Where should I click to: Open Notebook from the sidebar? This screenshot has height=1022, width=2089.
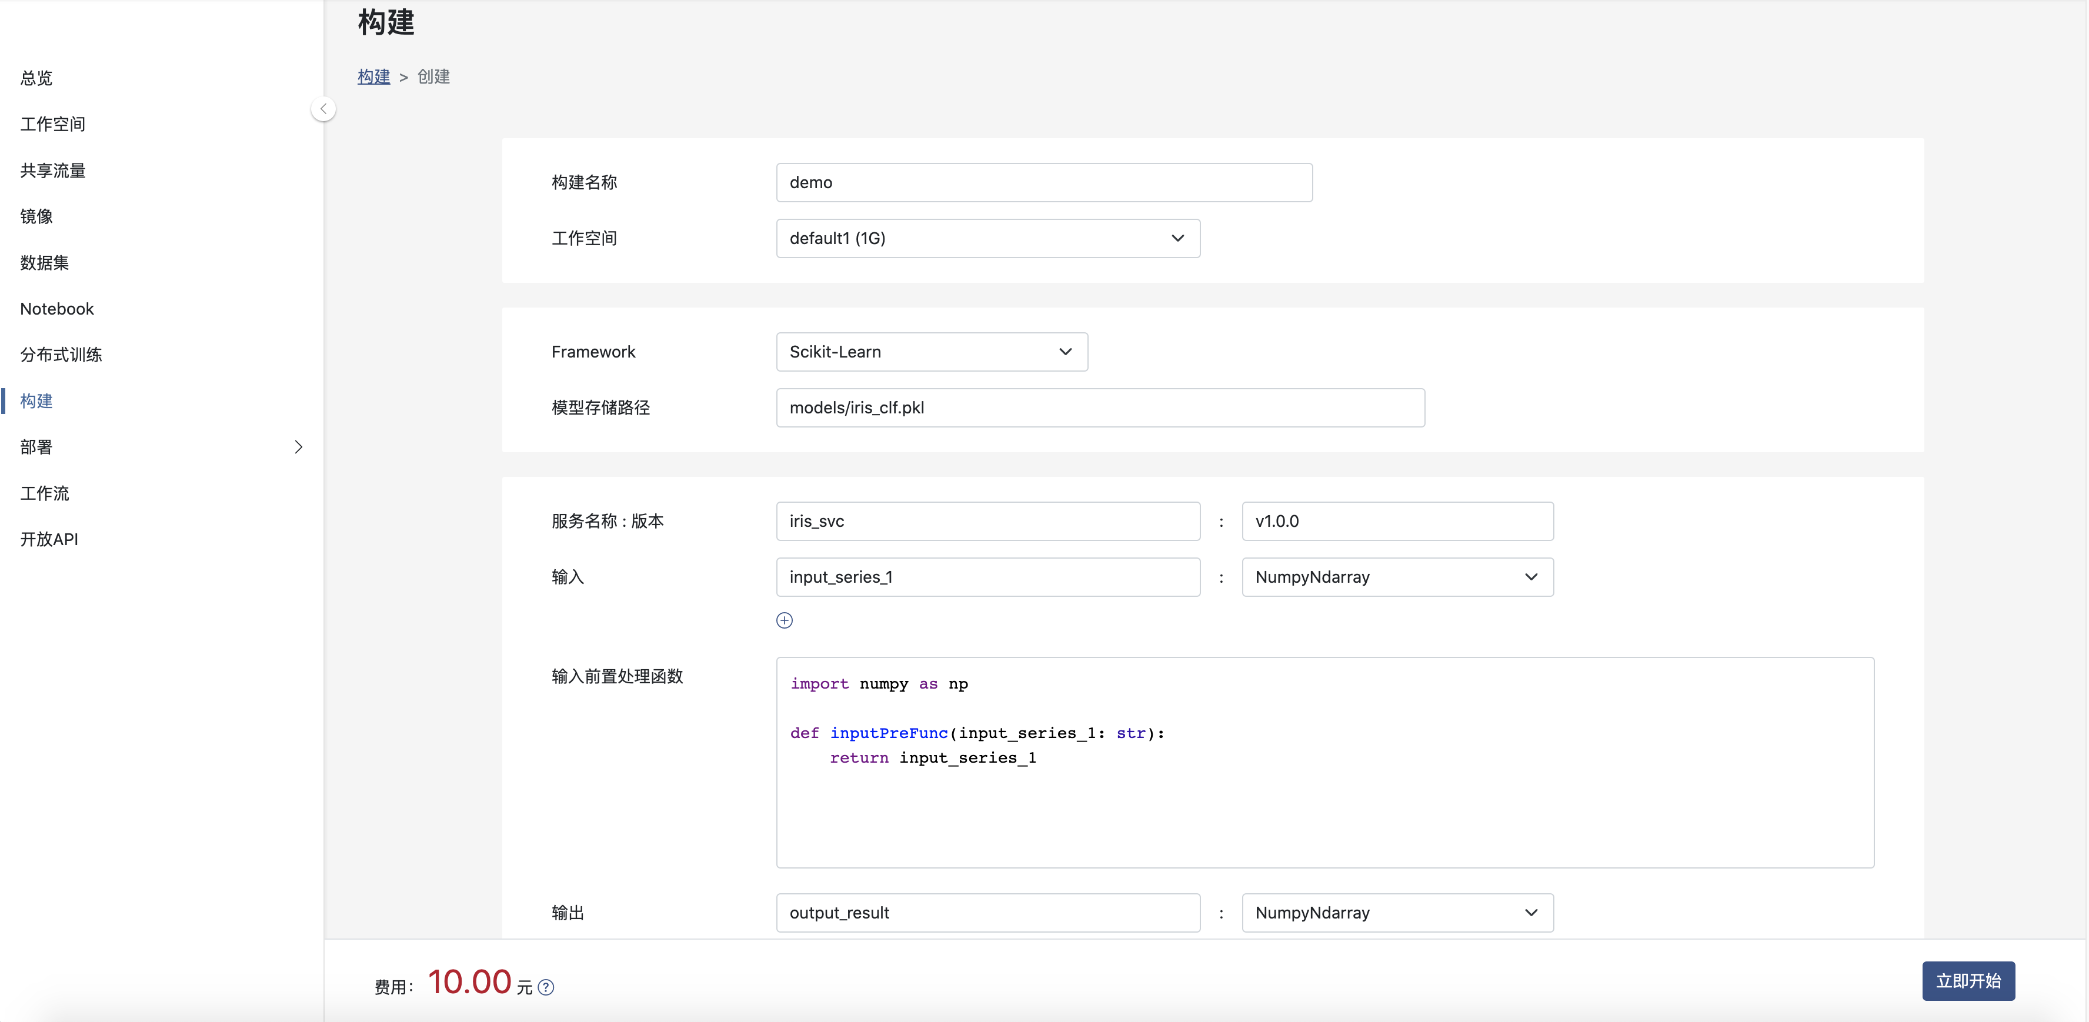click(x=57, y=309)
